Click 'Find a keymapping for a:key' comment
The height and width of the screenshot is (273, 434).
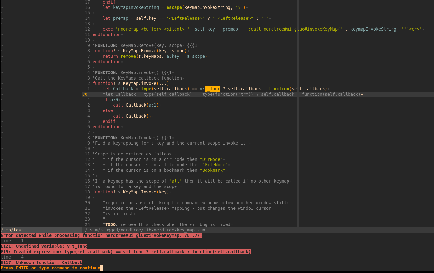[171, 143]
